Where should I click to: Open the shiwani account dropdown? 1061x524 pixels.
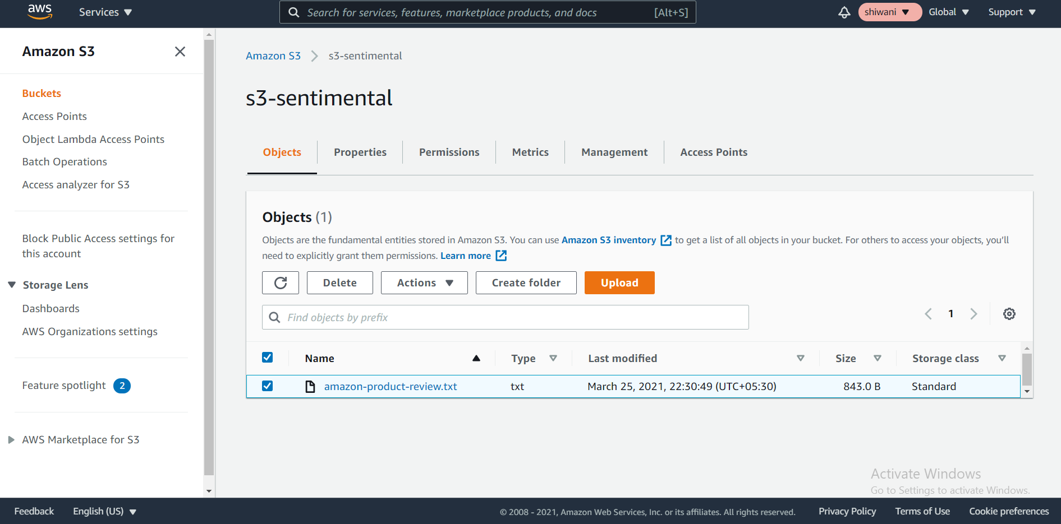point(890,12)
